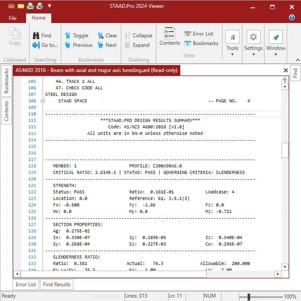Click the 'PROFILE: C300x90x6.0' text
301x301 pixels.
[x=155, y=166]
